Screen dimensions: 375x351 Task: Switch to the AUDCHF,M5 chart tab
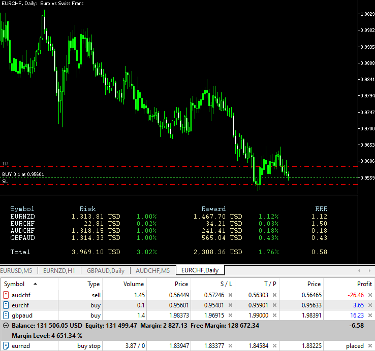tap(153, 271)
